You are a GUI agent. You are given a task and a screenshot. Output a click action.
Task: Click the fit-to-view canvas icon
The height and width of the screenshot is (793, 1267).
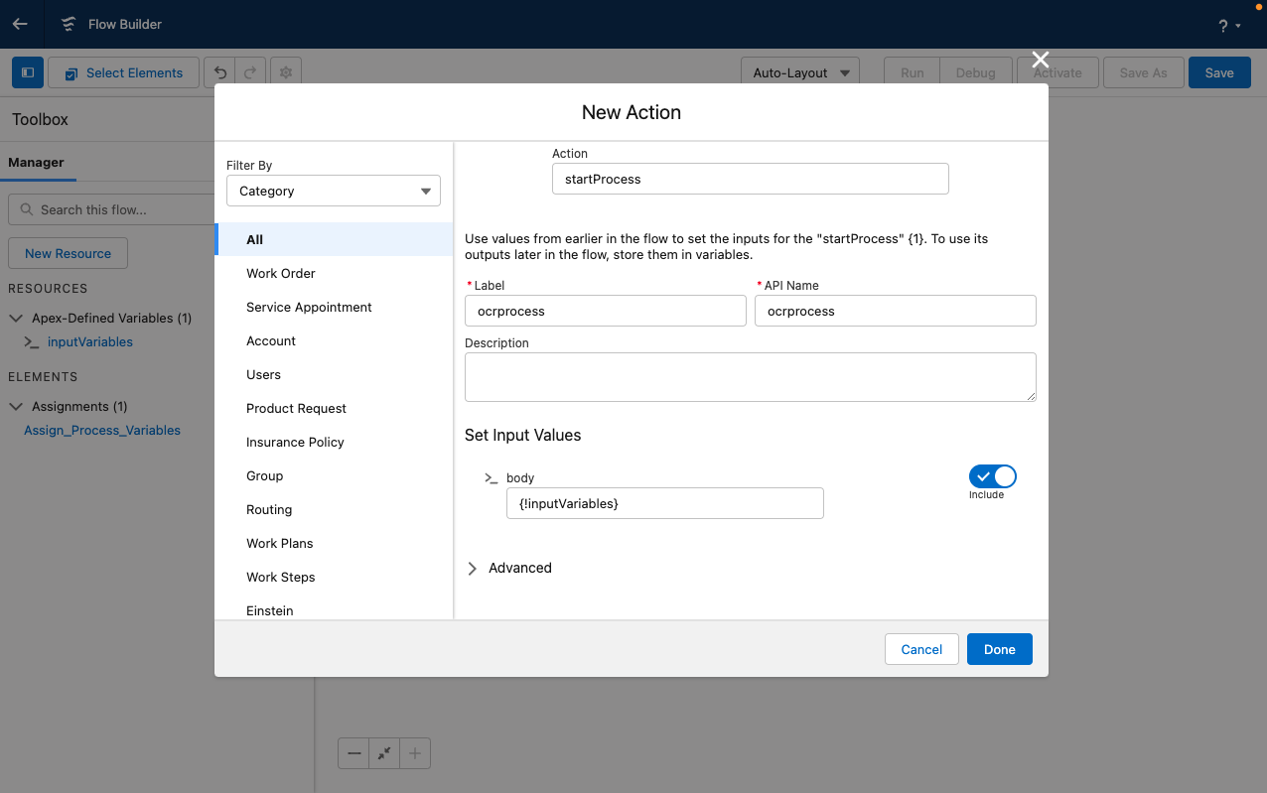pyautogui.click(x=384, y=753)
